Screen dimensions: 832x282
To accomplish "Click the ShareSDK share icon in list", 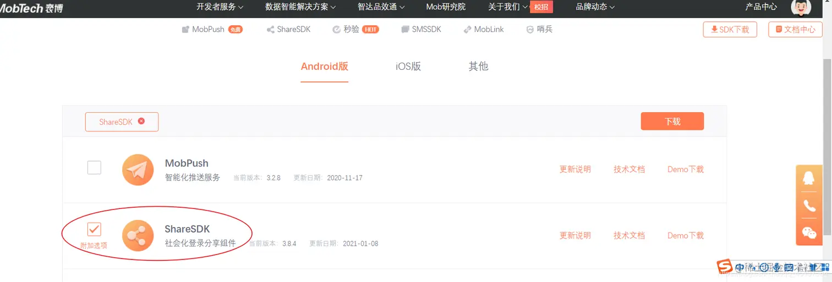I will [138, 236].
